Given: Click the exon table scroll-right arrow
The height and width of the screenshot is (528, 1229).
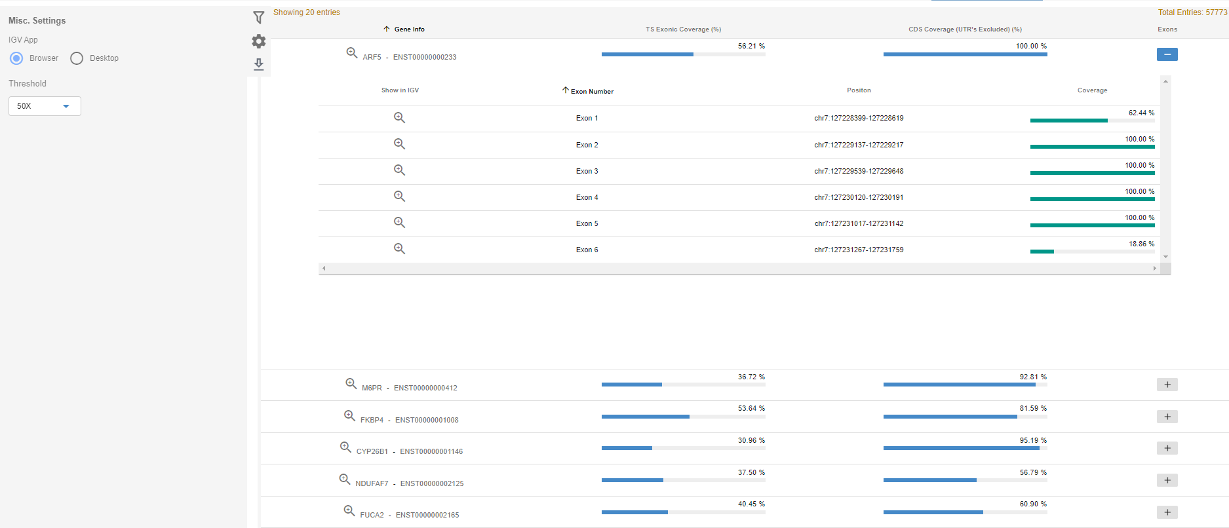Looking at the screenshot, I should pos(1155,269).
